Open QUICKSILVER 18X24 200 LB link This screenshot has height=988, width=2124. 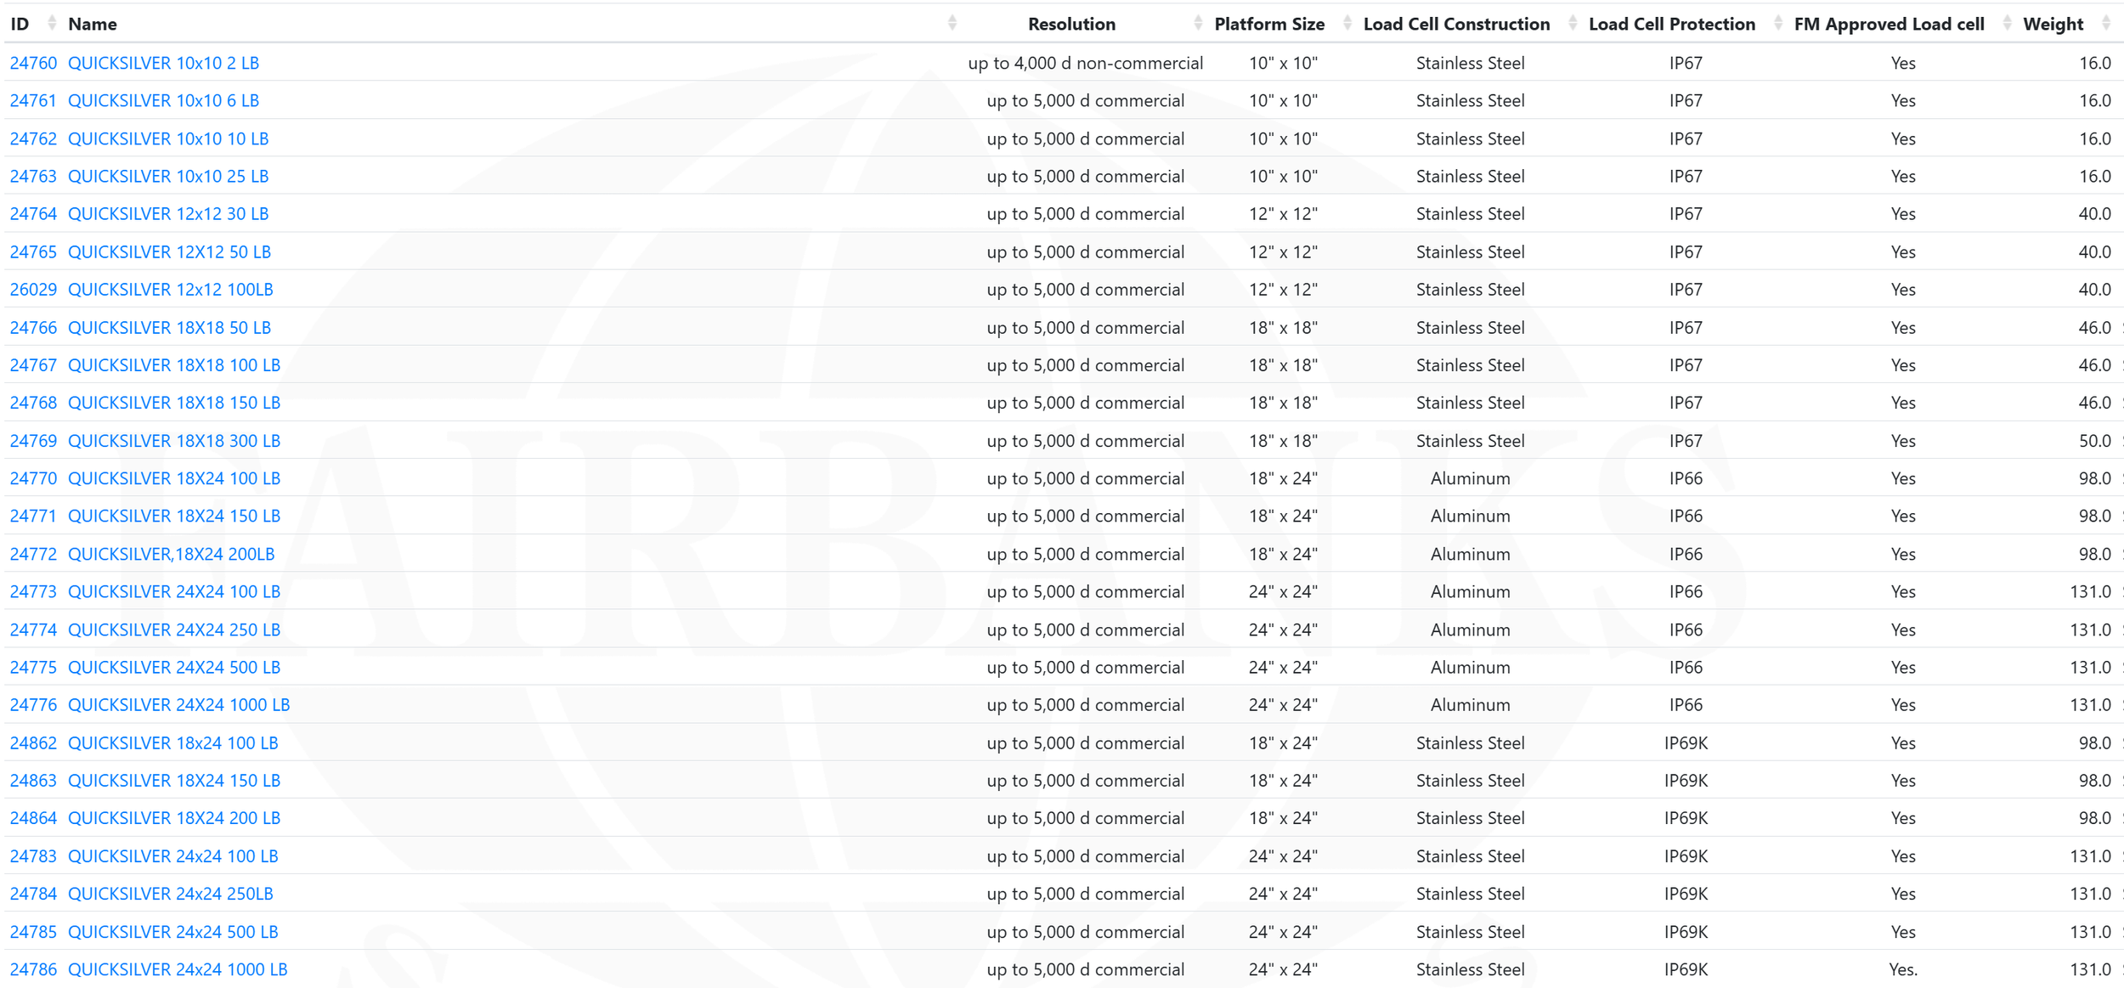point(174,817)
